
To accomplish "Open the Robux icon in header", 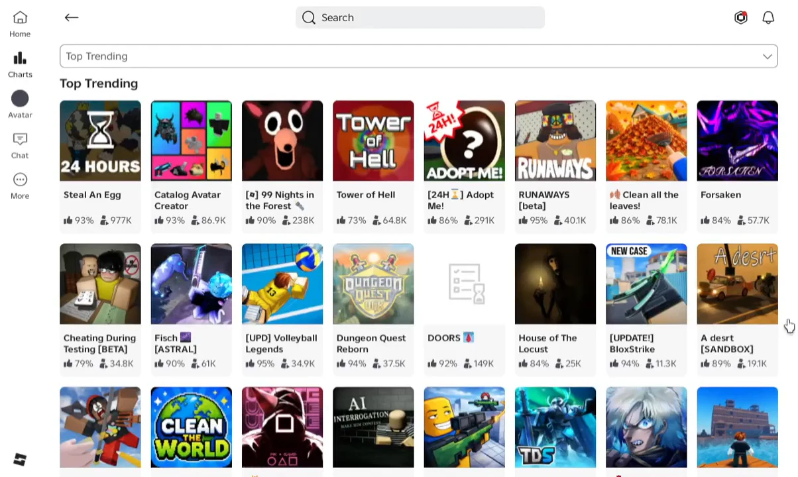I will 741,18.
